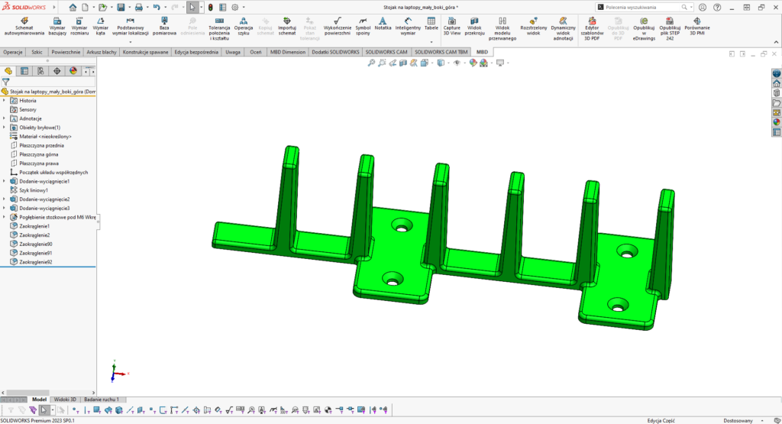Click Opublikuj plik STEP 242

coord(670,26)
